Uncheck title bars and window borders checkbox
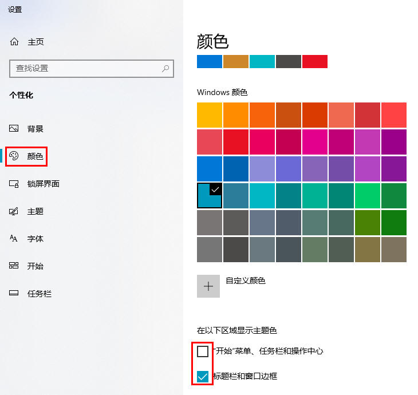The height and width of the screenshot is (395, 418). click(x=203, y=376)
